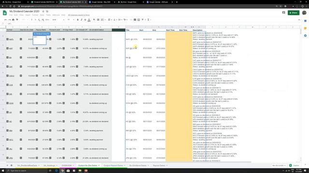309x173 pixels.
Task: Open the Format menu
Action: pyautogui.click(x=35, y=15)
